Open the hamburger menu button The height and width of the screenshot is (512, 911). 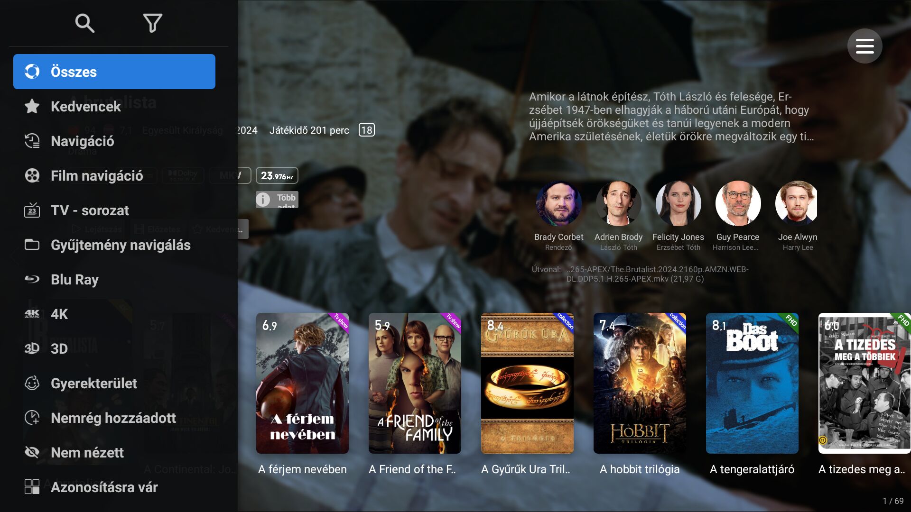pos(865,46)
